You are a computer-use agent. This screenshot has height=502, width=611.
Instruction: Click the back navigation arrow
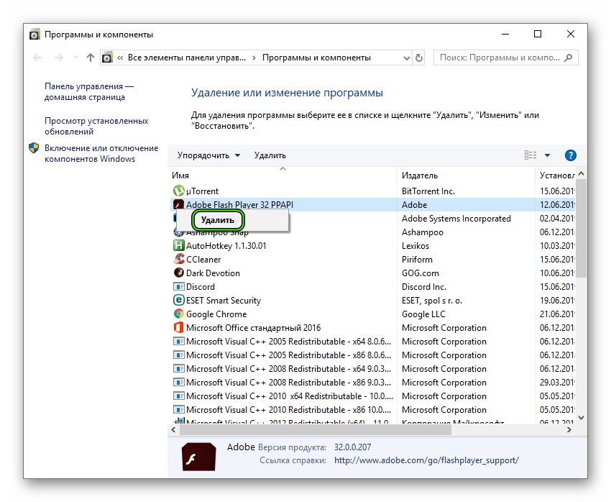click(36, 57)
